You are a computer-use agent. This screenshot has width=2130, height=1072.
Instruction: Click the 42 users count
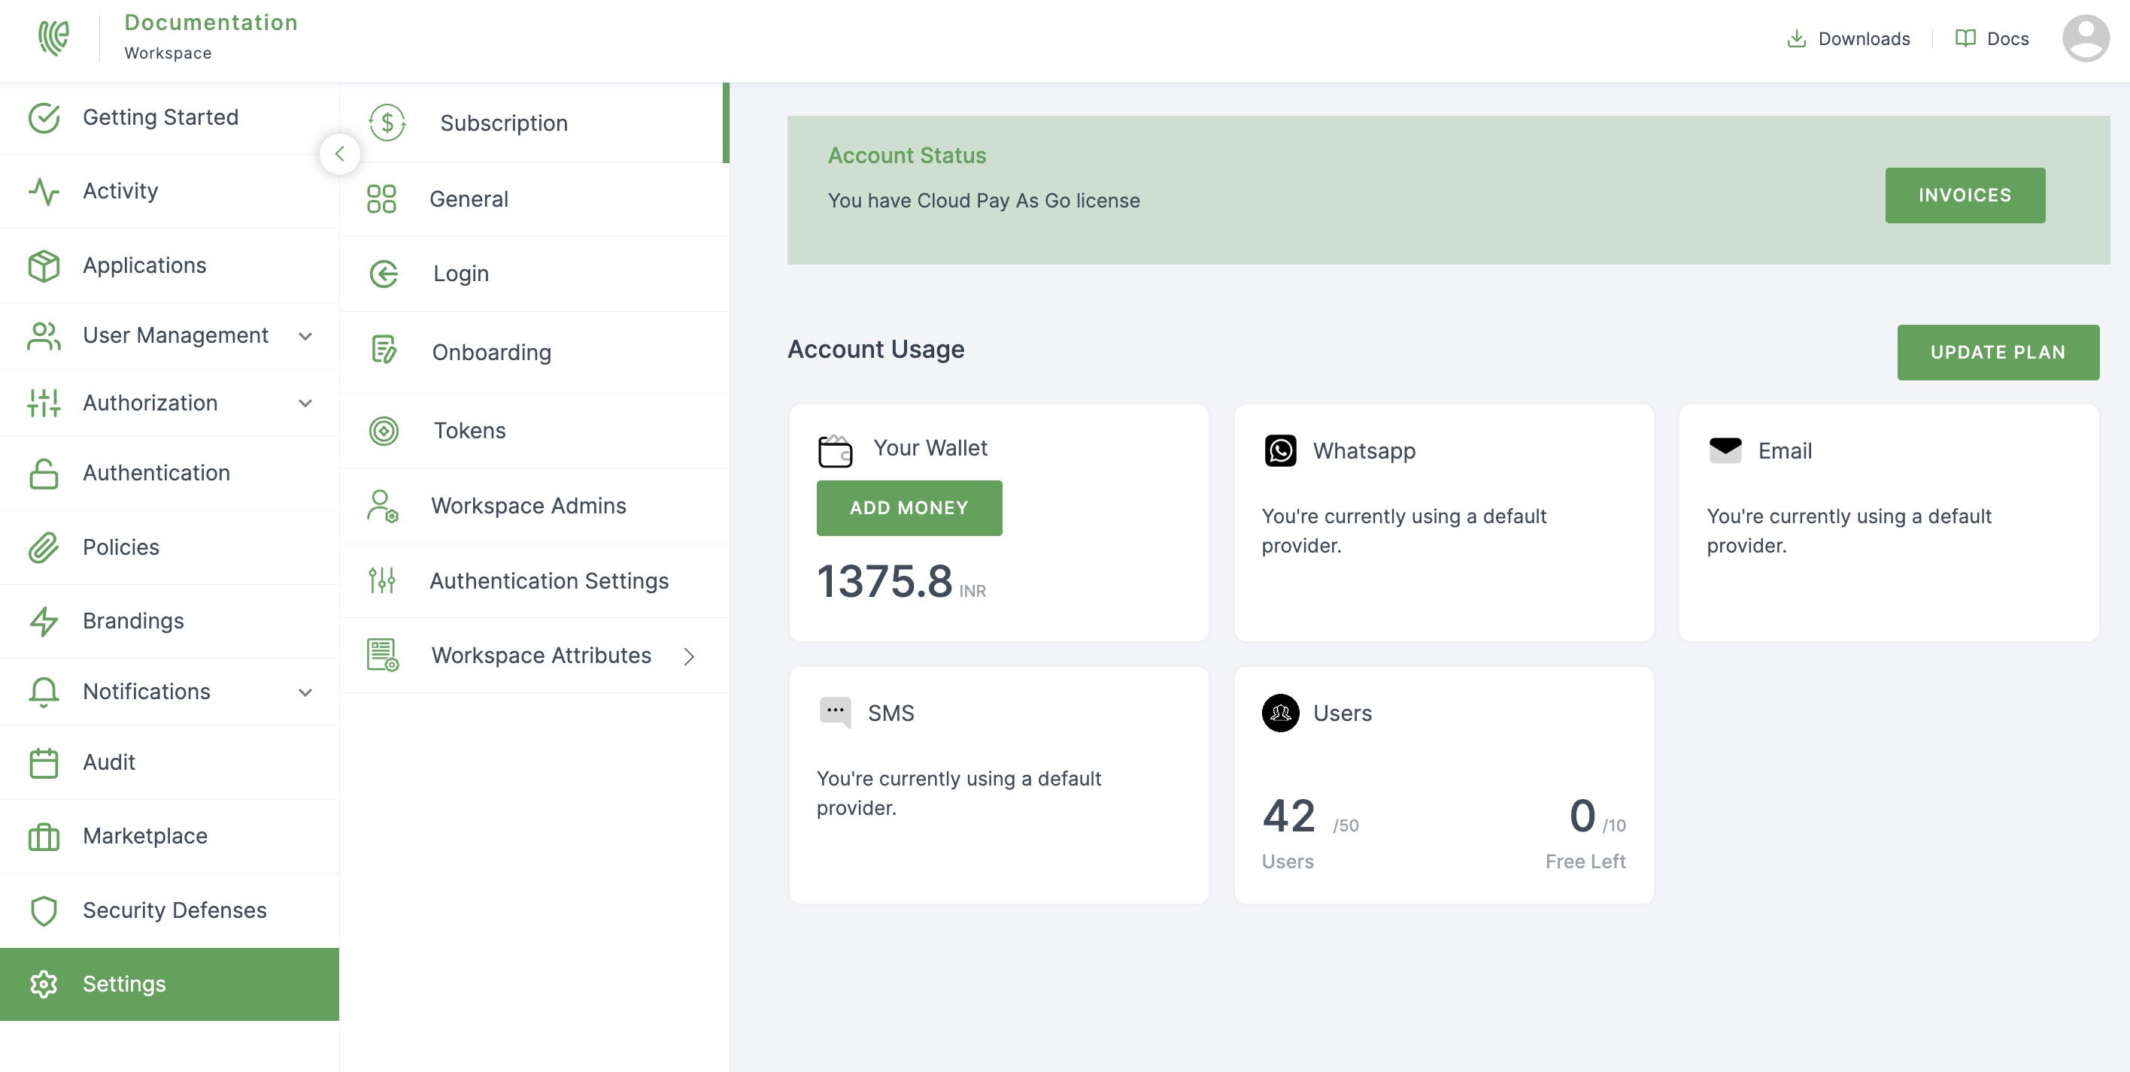point(1289,816)
